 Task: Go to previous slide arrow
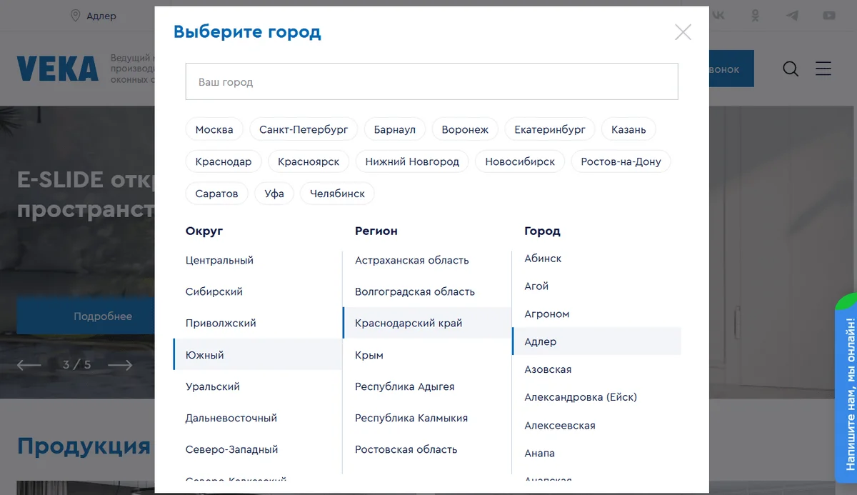(29, 365)
